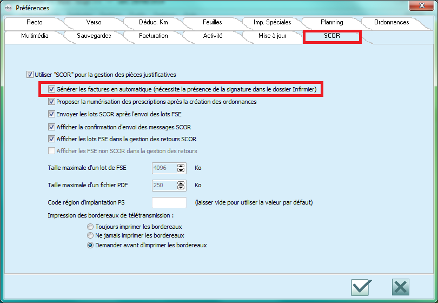This screenshot has height=303, width=438.
Task: Switch to the Facturation tab
Action: [x=154, y=36]
